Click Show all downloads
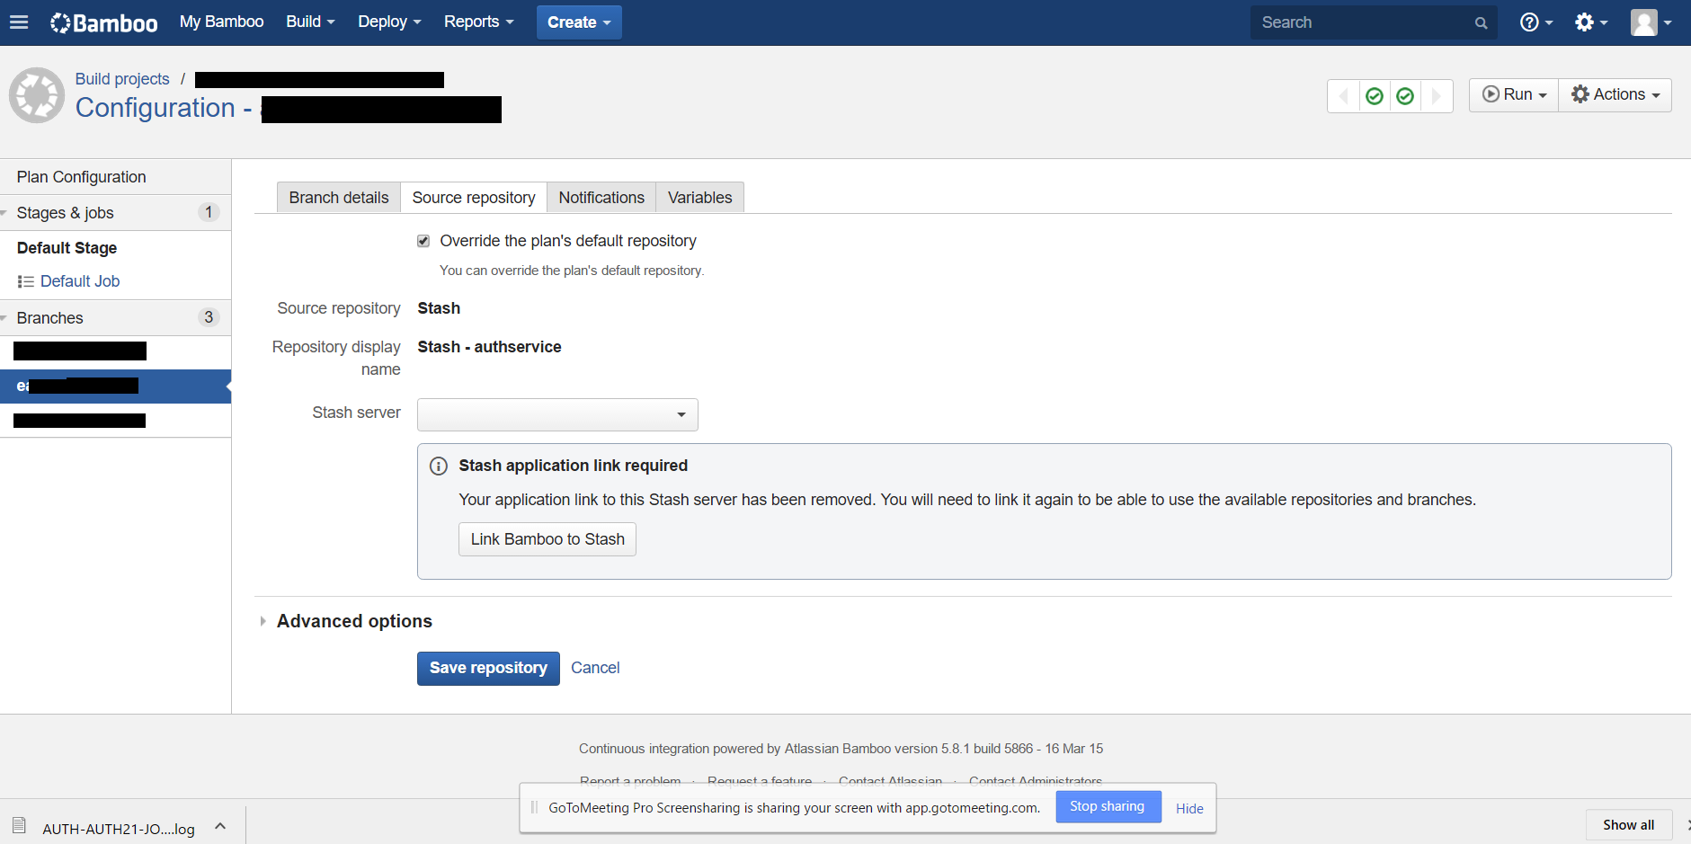The image size is (1691, 844). point(1628,825)
